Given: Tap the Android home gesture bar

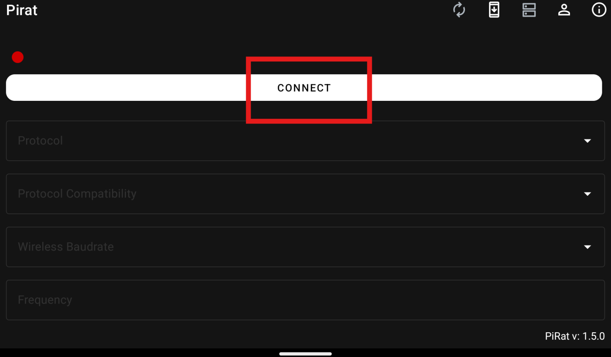Looking at the screenshot, I should [305, 354].
